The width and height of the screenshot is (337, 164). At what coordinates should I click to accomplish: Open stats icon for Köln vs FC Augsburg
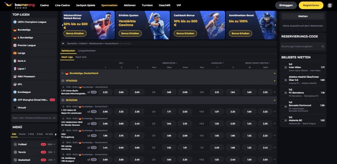tap(89, 135)
